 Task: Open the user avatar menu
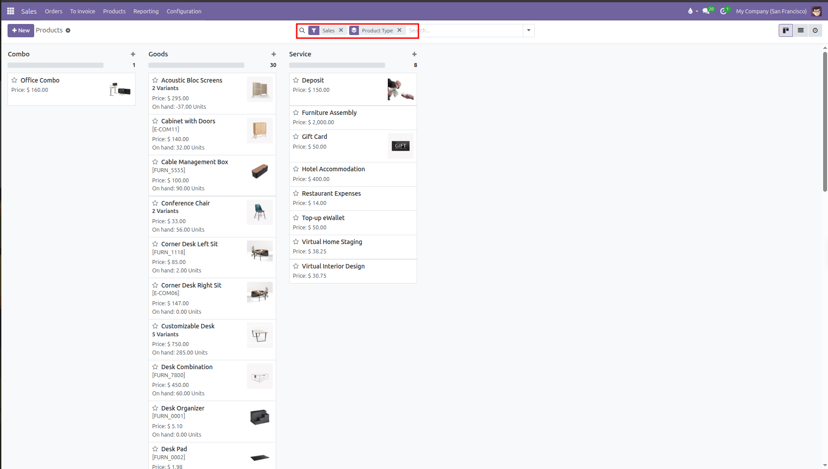click(816, 11)
